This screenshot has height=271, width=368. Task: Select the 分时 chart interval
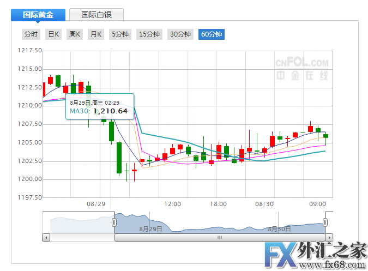tap(31, 34)
